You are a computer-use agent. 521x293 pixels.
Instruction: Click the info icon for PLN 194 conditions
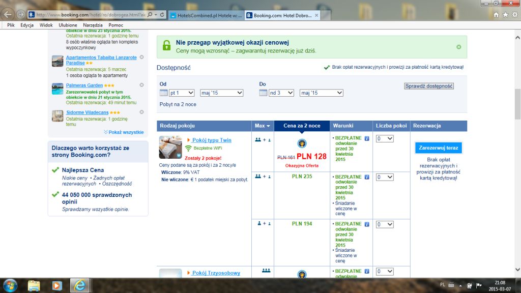pos(367,224)
